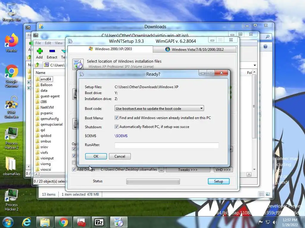
Task: Click the RunAfter input field
Action: (x=167, y=145)
